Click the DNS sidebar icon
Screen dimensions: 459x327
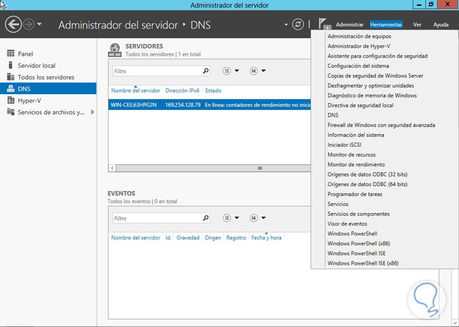click(11, 89)
